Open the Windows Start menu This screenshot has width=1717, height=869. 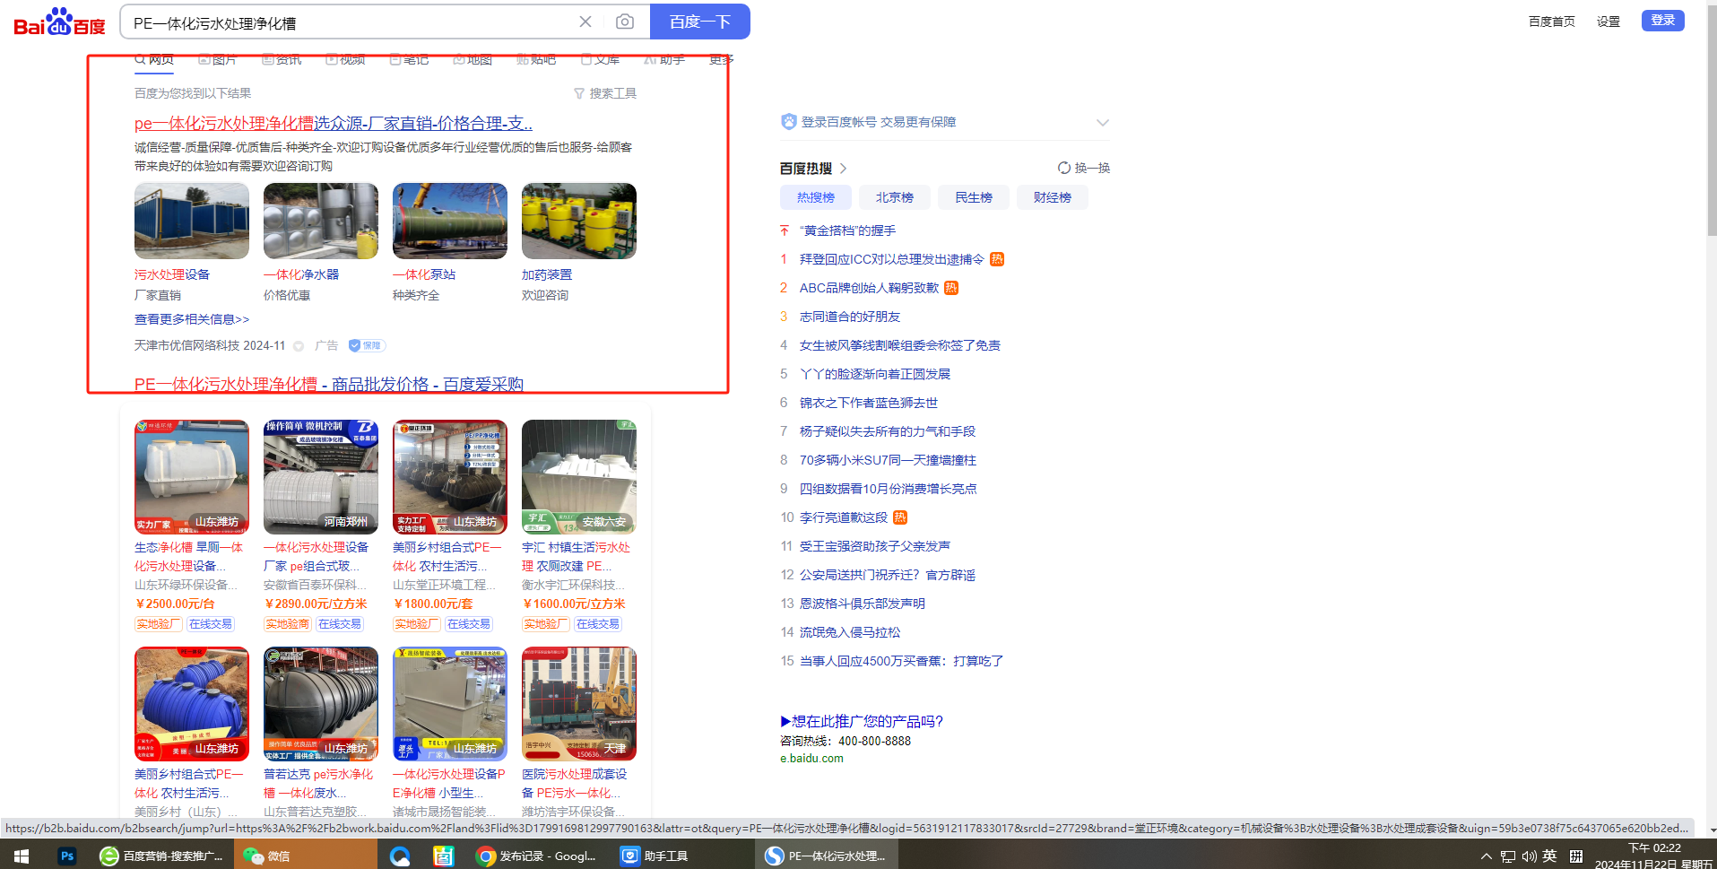click(22, 856)
